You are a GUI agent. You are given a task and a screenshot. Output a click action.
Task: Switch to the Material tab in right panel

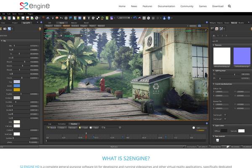234,23
